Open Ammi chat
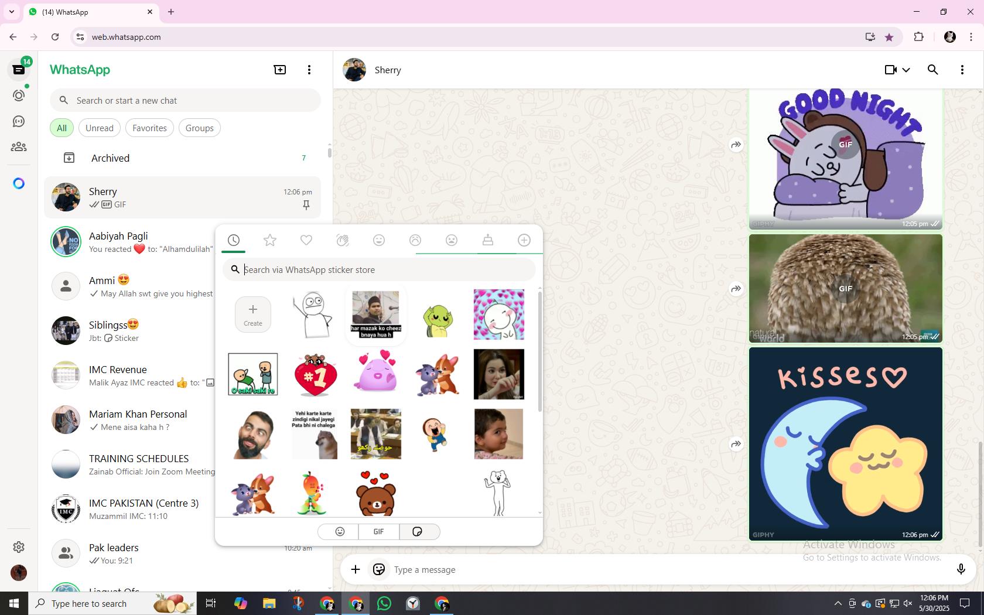984x615 pixels. pyautogui.click(x=130, y=286)
